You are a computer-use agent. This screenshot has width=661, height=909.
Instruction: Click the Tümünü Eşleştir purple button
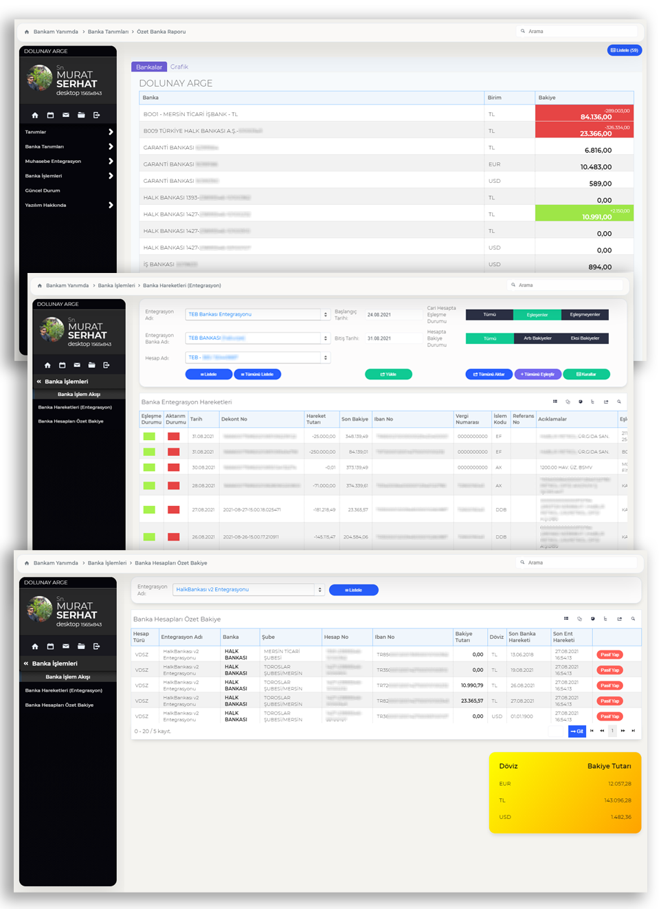click(x=537, y=374)
